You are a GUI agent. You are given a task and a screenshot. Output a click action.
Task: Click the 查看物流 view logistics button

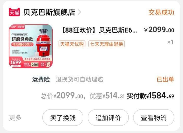(154, 117)
